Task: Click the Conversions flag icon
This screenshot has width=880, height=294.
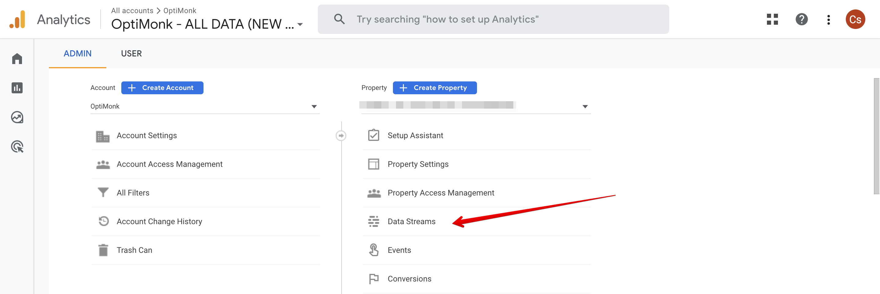Action: 374,279
